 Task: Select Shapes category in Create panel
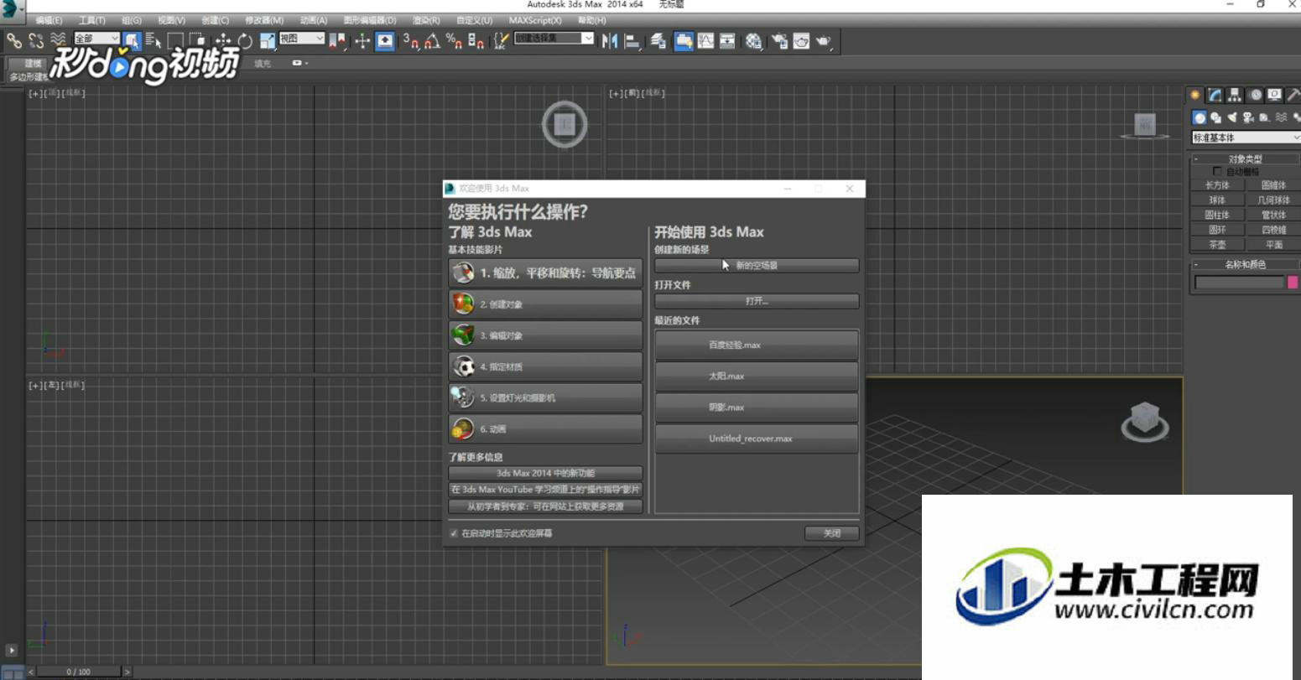pos(1215,118)
